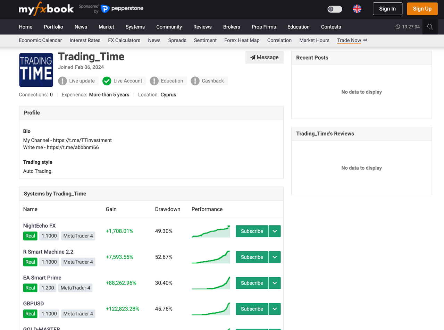
Task: Click the NightEcho FX performance chart
Action: click(x=211, y=231)
